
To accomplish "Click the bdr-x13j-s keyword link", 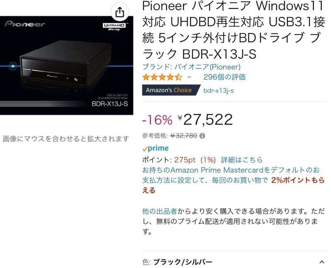I will click(x=218, y=90).
